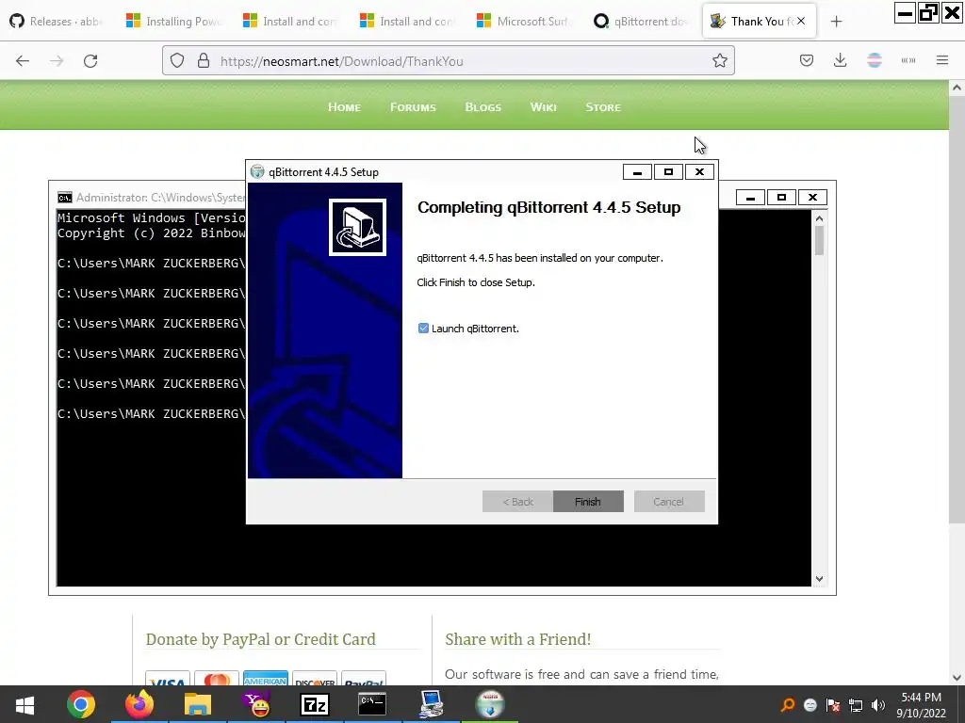
Task: Click 'Donate by PayPal or Credit Card' heading
Action: click(x=260, y=639)
